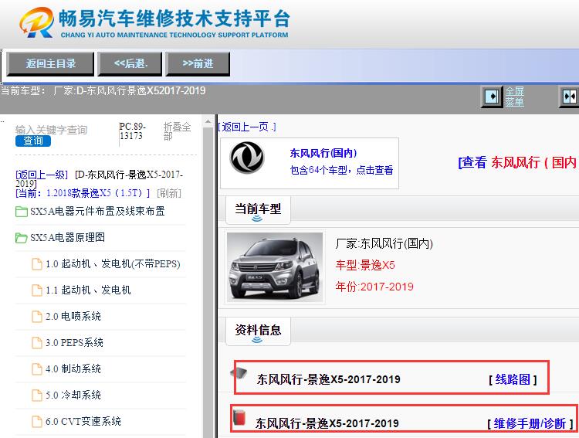Click text 厂家:东风风行(国内)

[x=384, y=243]
